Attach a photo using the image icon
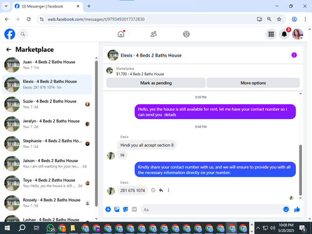 click(x=117, y=209)
